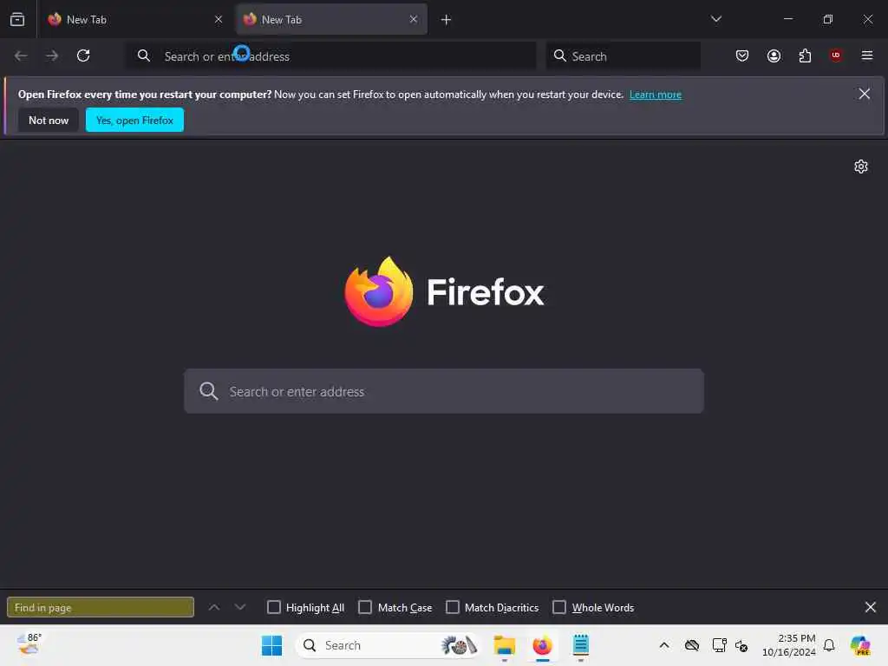The height and width of the screenshot is (666, 888).
Task: Click the Firefox taskbar icon
Action: tap(543, 645)
